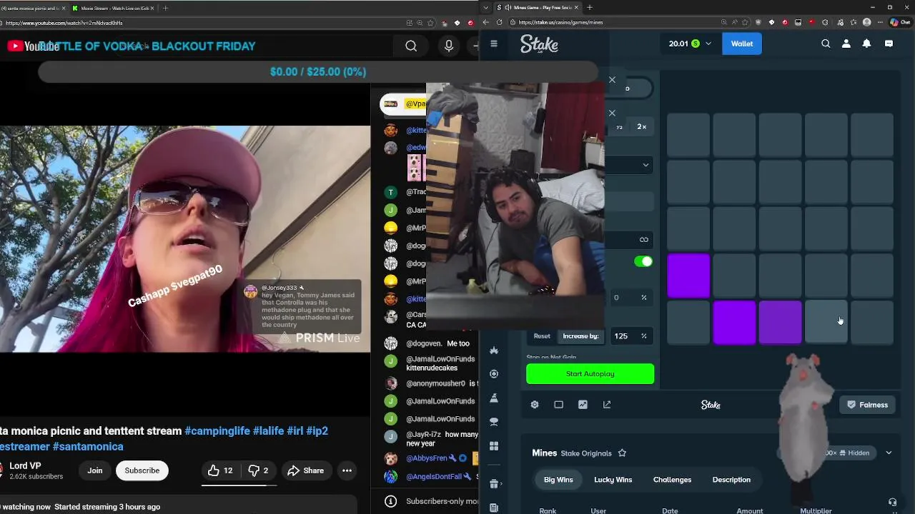
Task: Click the @AbbysFren chat username
Action: [x=427, y=458]
